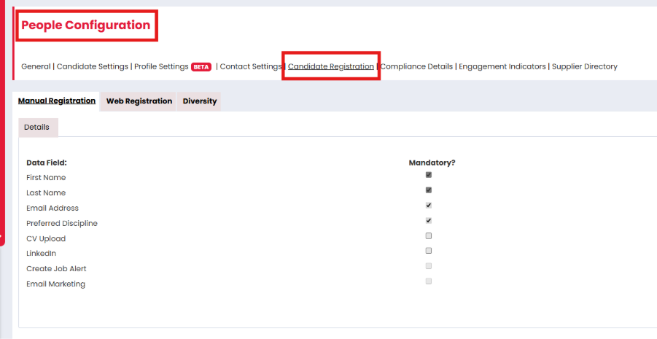Uncheck Email Address mandatory checkbox

[429, 206]
